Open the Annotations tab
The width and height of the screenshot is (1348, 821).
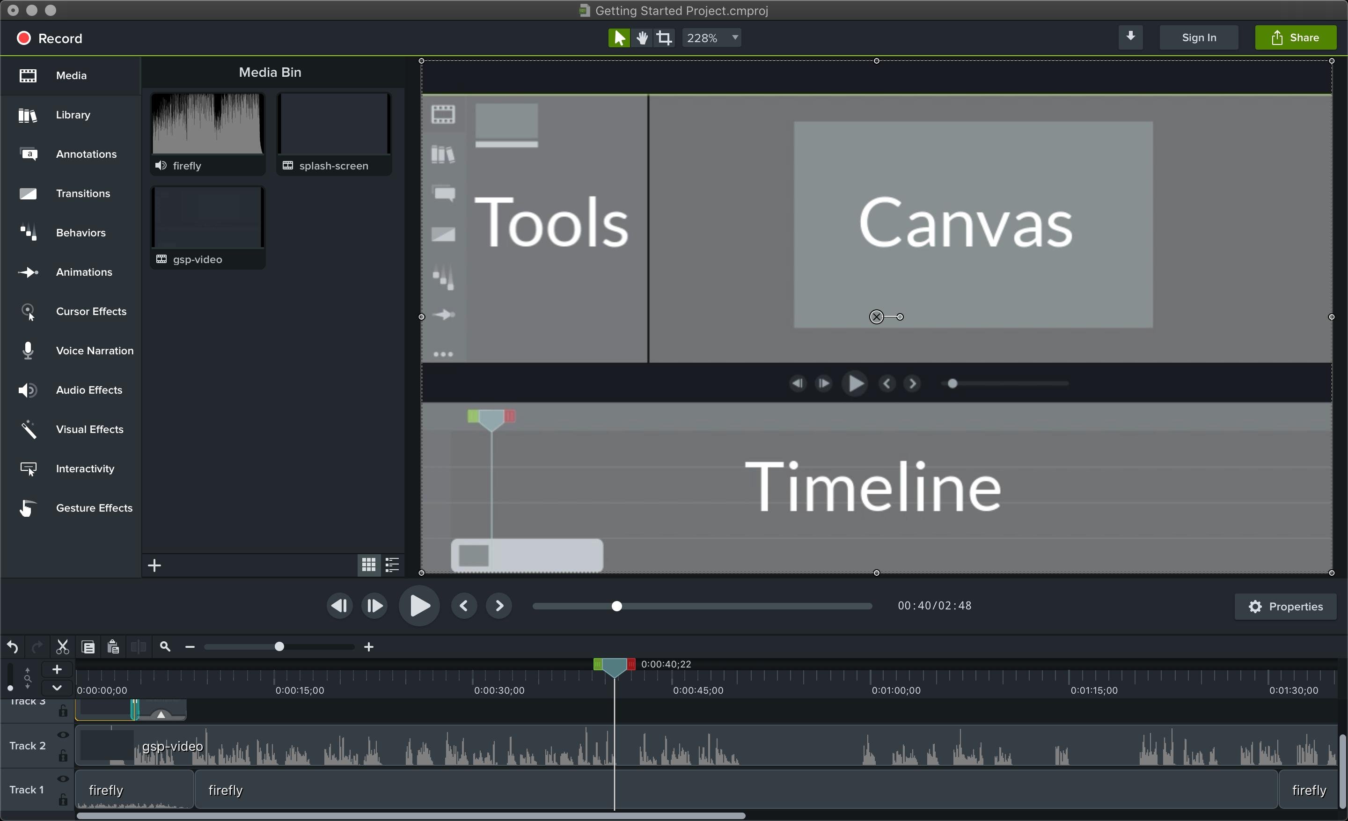(x=86, y=154)
